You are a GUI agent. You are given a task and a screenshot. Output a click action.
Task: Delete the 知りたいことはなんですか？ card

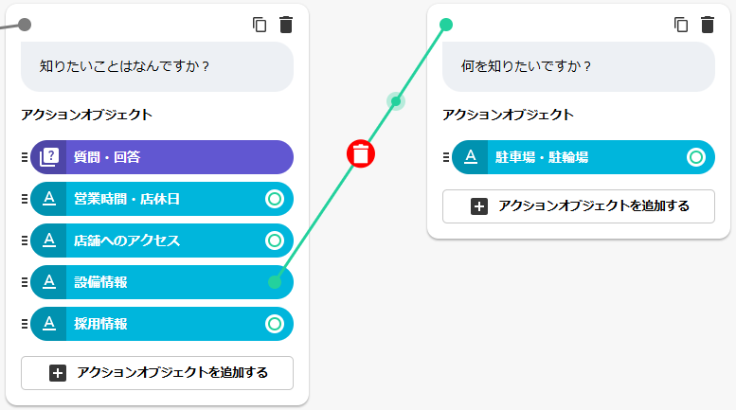point(286,26)
